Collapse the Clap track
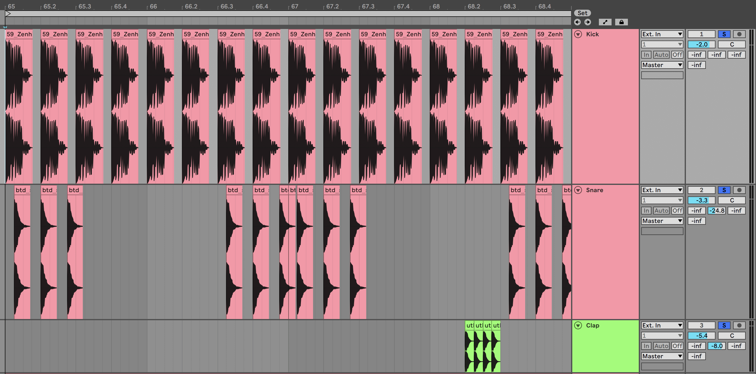756x374 pixels. [x=578, y=325]
